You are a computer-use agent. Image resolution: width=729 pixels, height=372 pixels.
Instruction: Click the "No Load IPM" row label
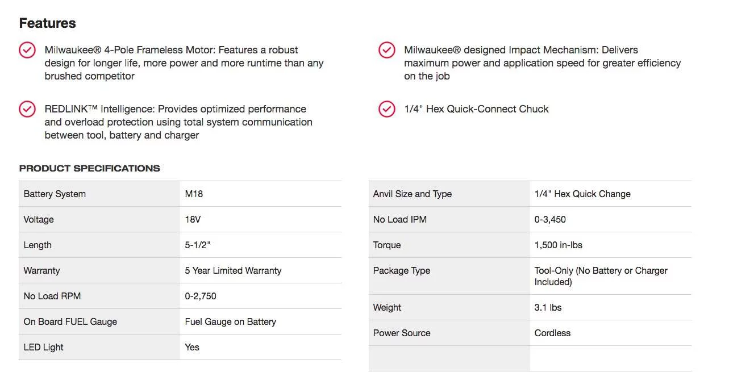[400, 219]
